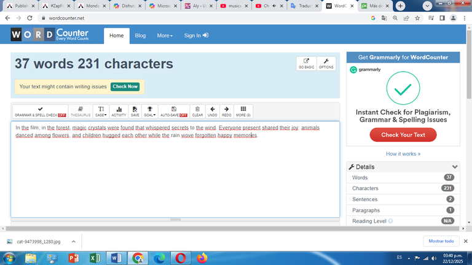Open the More grid icon

click(x=243, y=112)
